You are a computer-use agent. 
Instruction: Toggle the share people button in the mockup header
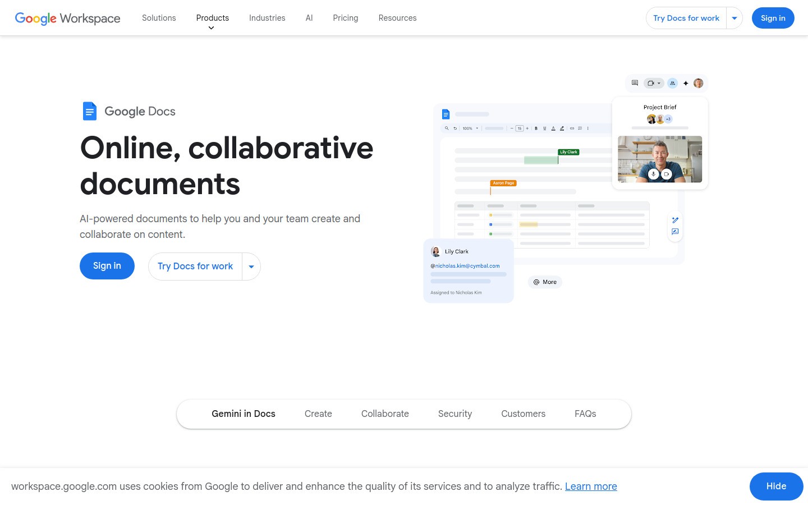(x=672, y=82)
